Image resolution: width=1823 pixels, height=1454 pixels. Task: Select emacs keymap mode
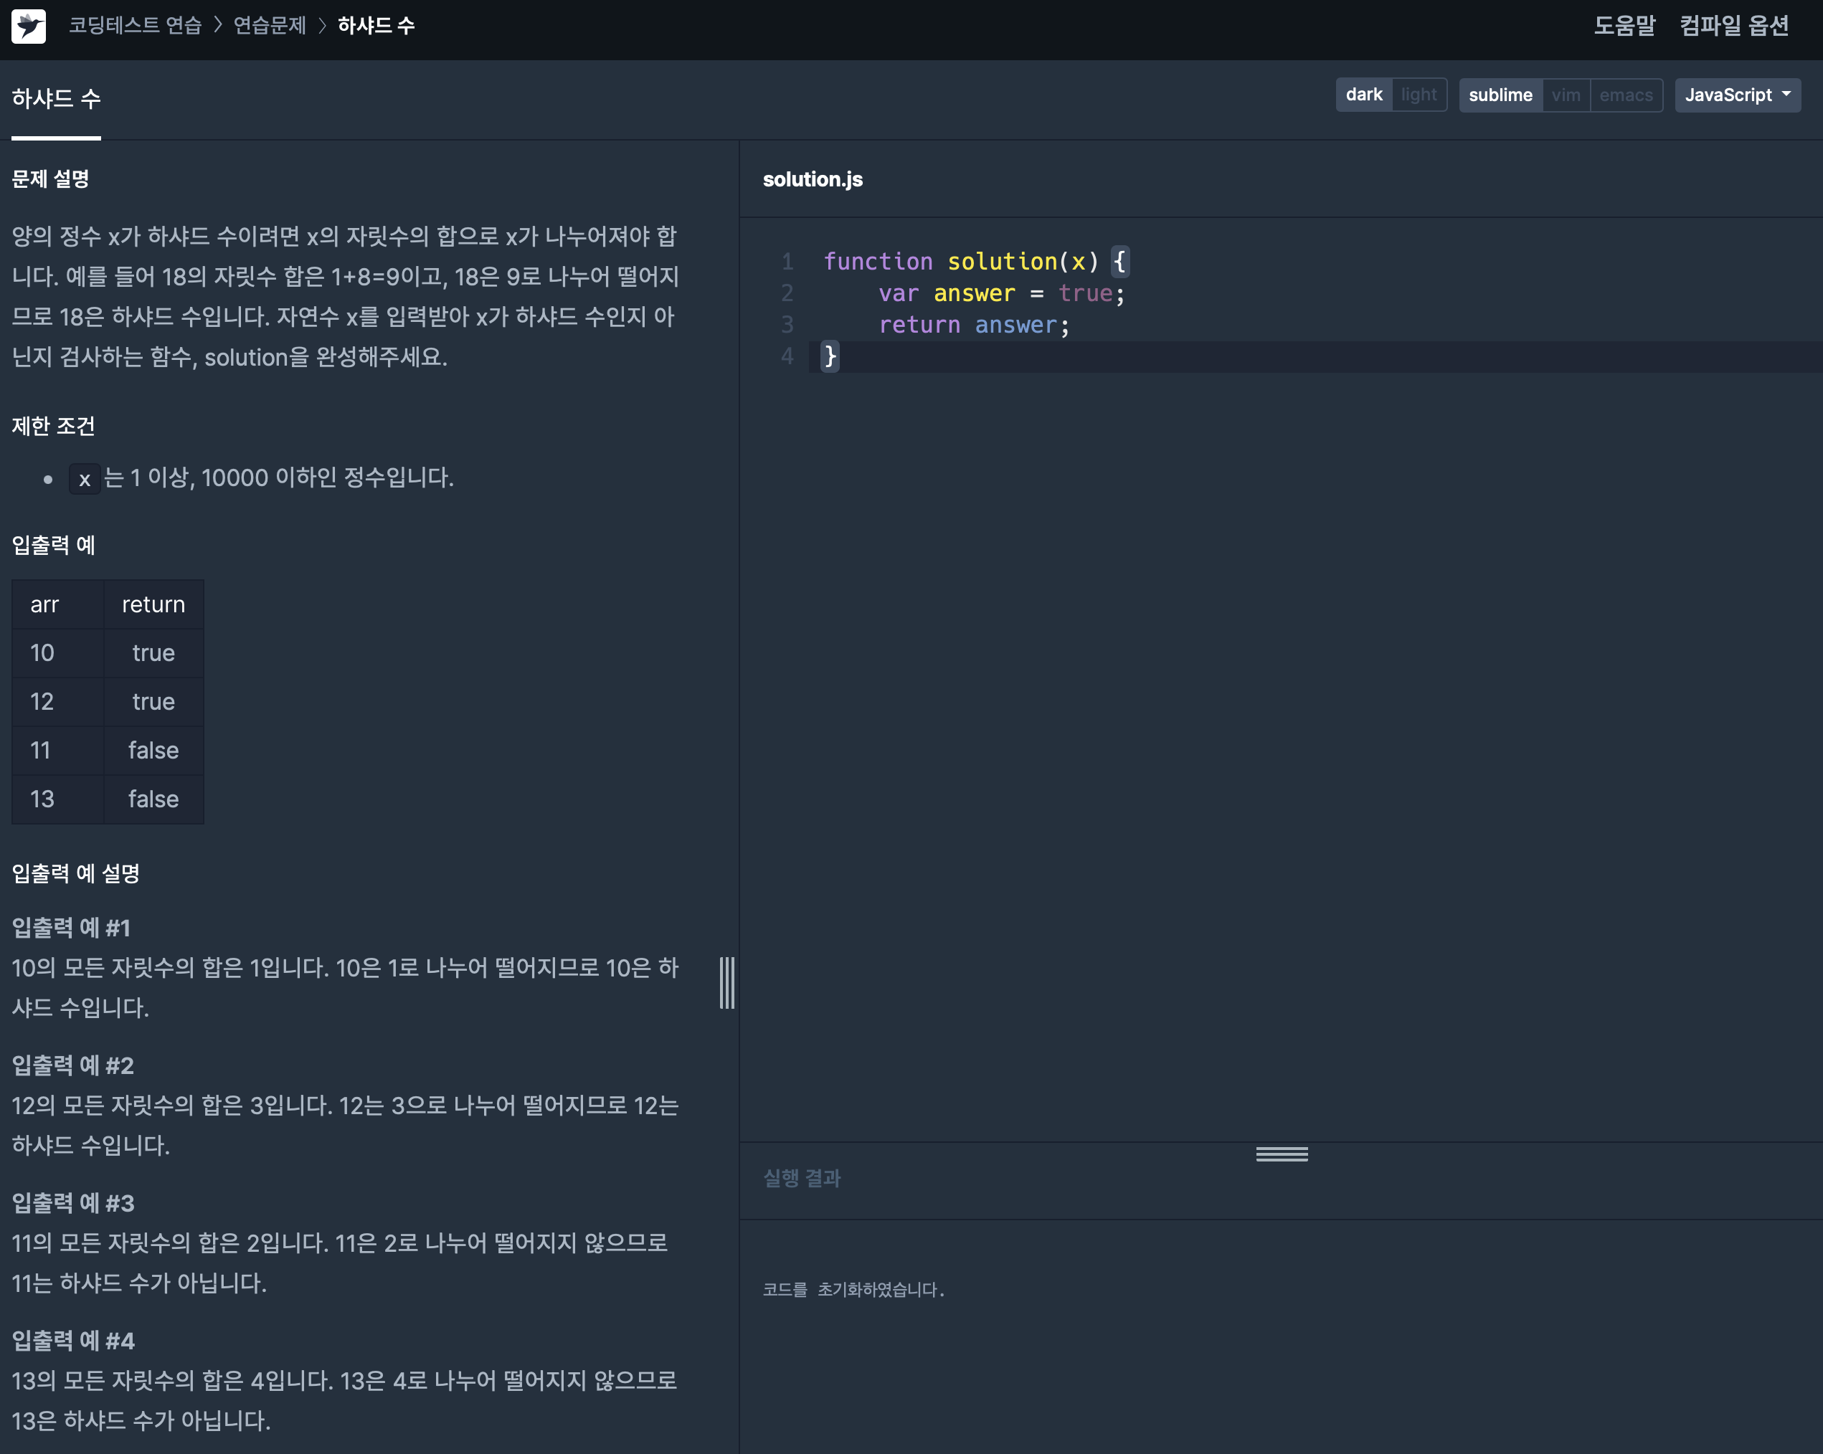[x=1625, y=95]
